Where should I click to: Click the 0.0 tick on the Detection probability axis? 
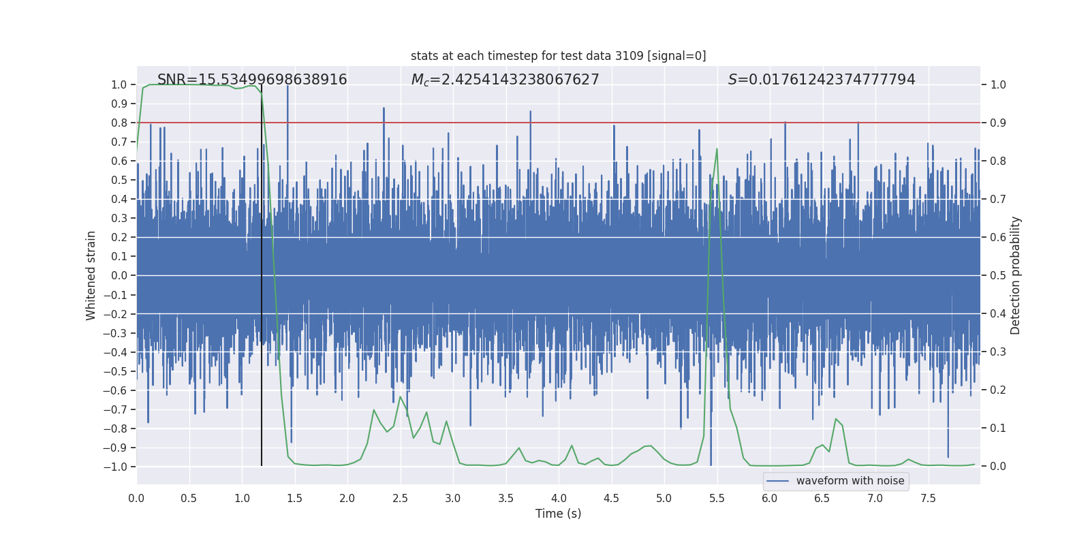[x=998, y=466]
